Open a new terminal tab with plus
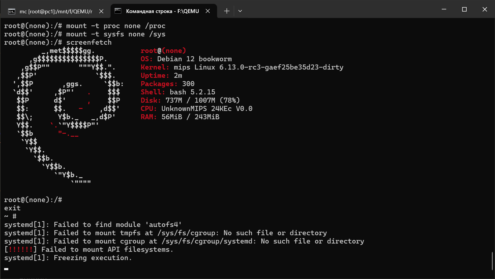This screenshot has height=279, width=495. 227,11
